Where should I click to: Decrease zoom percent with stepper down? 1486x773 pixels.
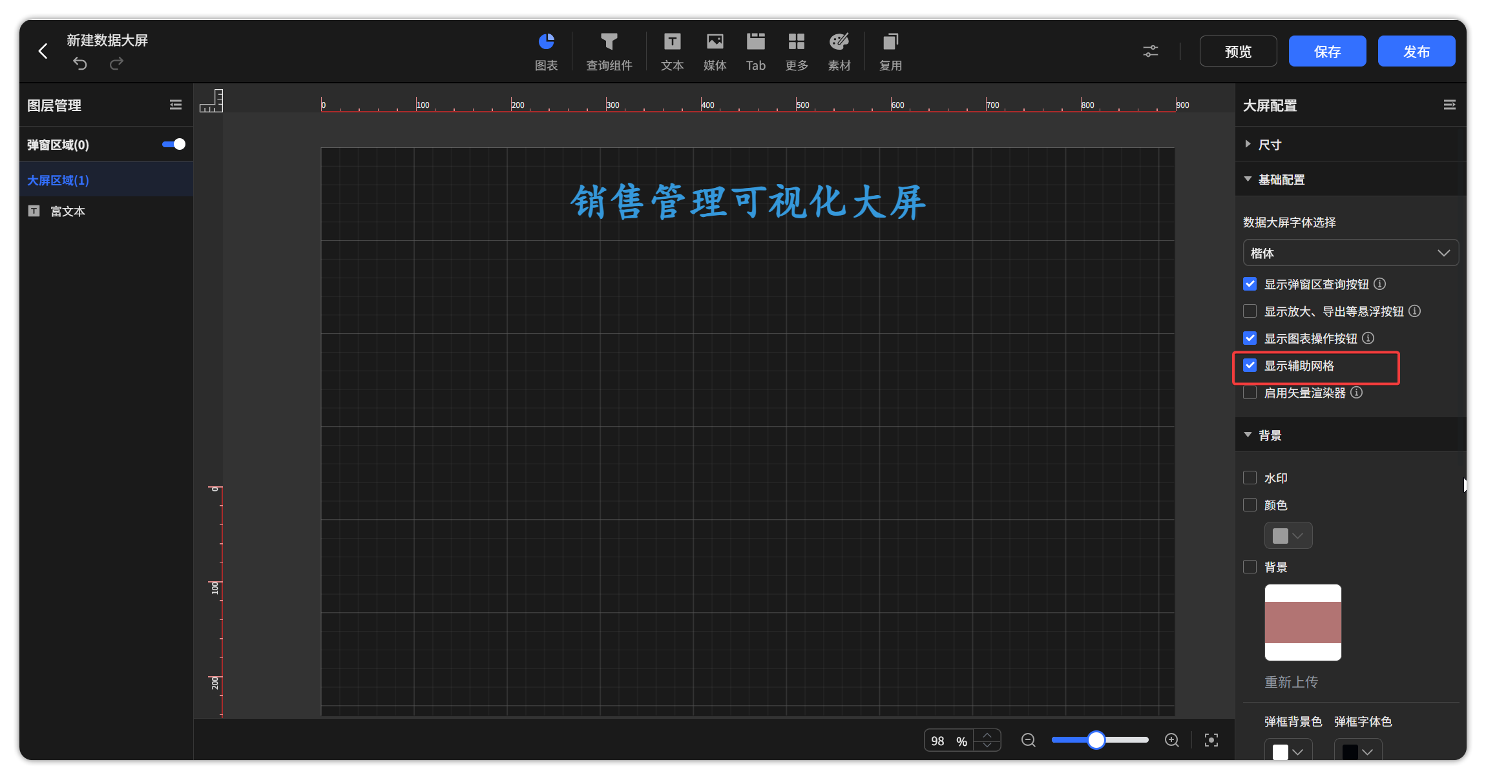987,745
